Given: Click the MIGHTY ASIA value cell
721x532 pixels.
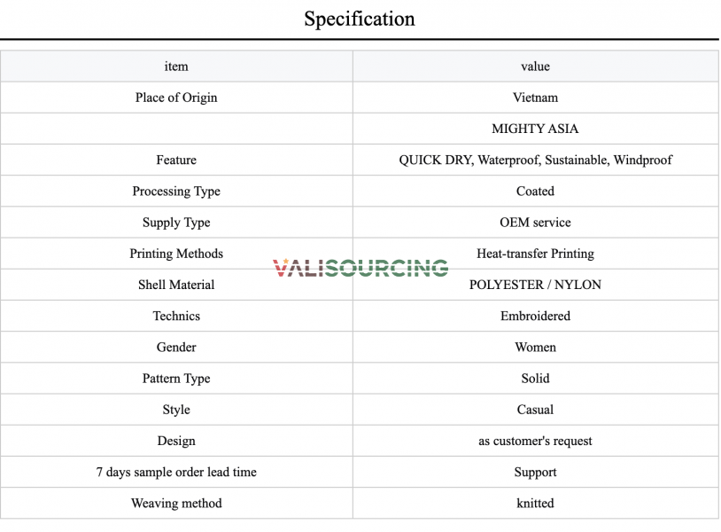Looking at the screenshot, I should point(535,129).
